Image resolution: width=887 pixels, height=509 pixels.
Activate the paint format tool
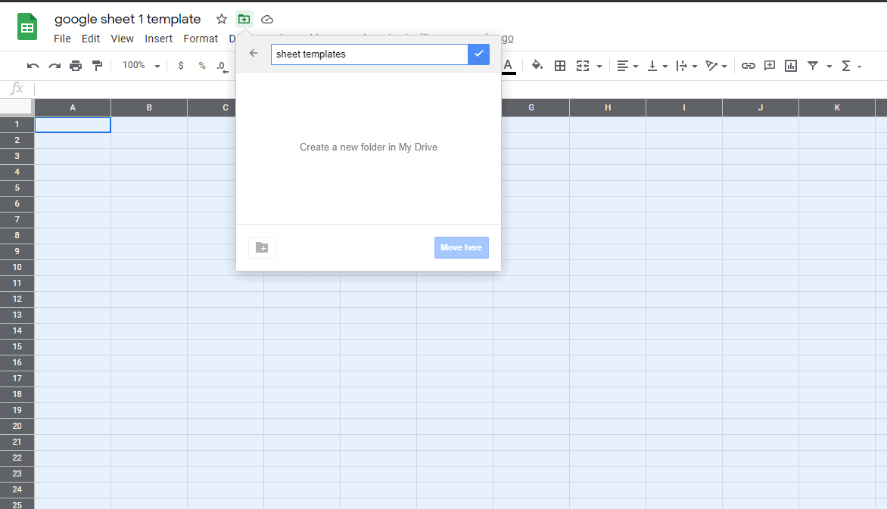[98, 66]
